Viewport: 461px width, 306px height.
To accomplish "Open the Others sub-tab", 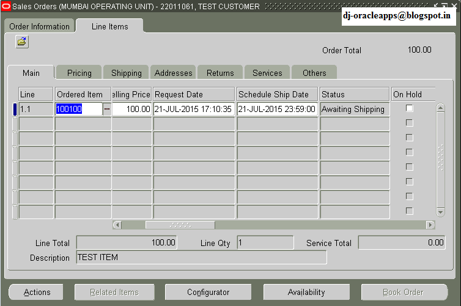I will click(x=314, y=73).
